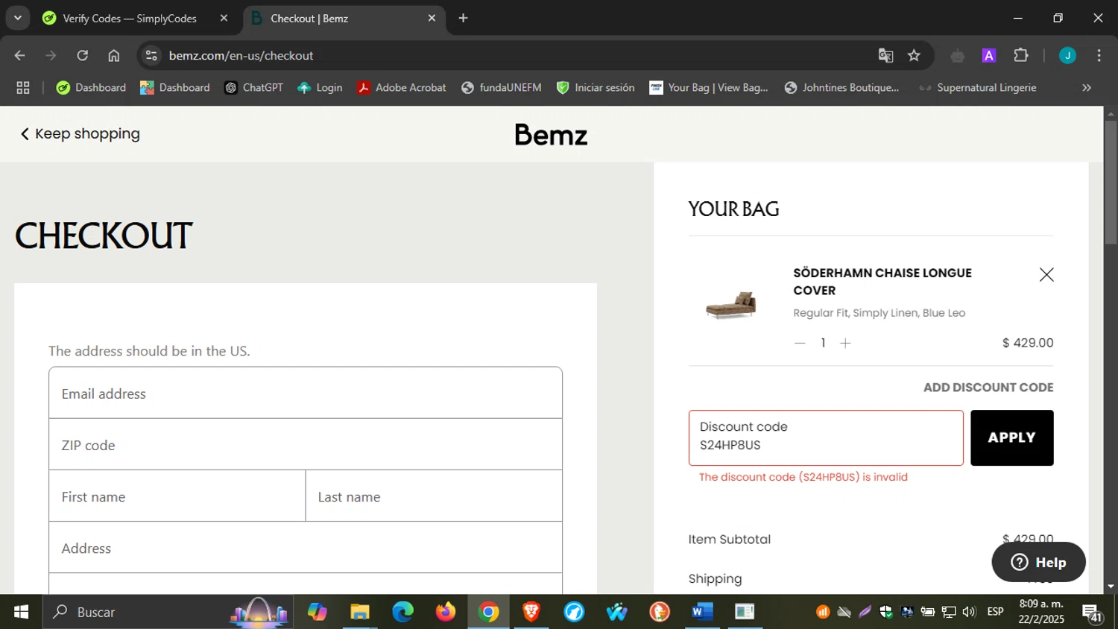Open a new browser tab
The width and height of the screenshot is (1118, 629).
463,19
